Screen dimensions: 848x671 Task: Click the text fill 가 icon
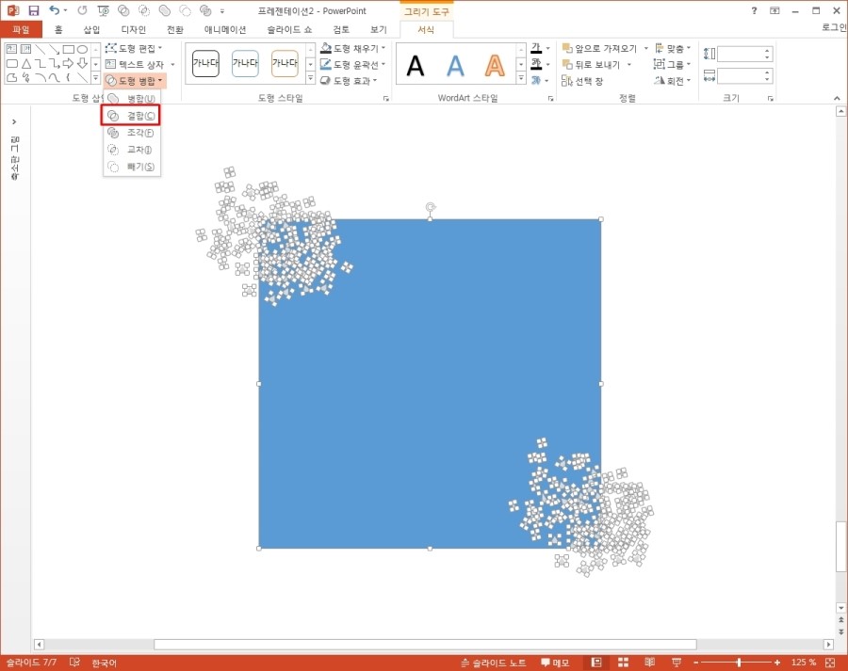[536, 48]
